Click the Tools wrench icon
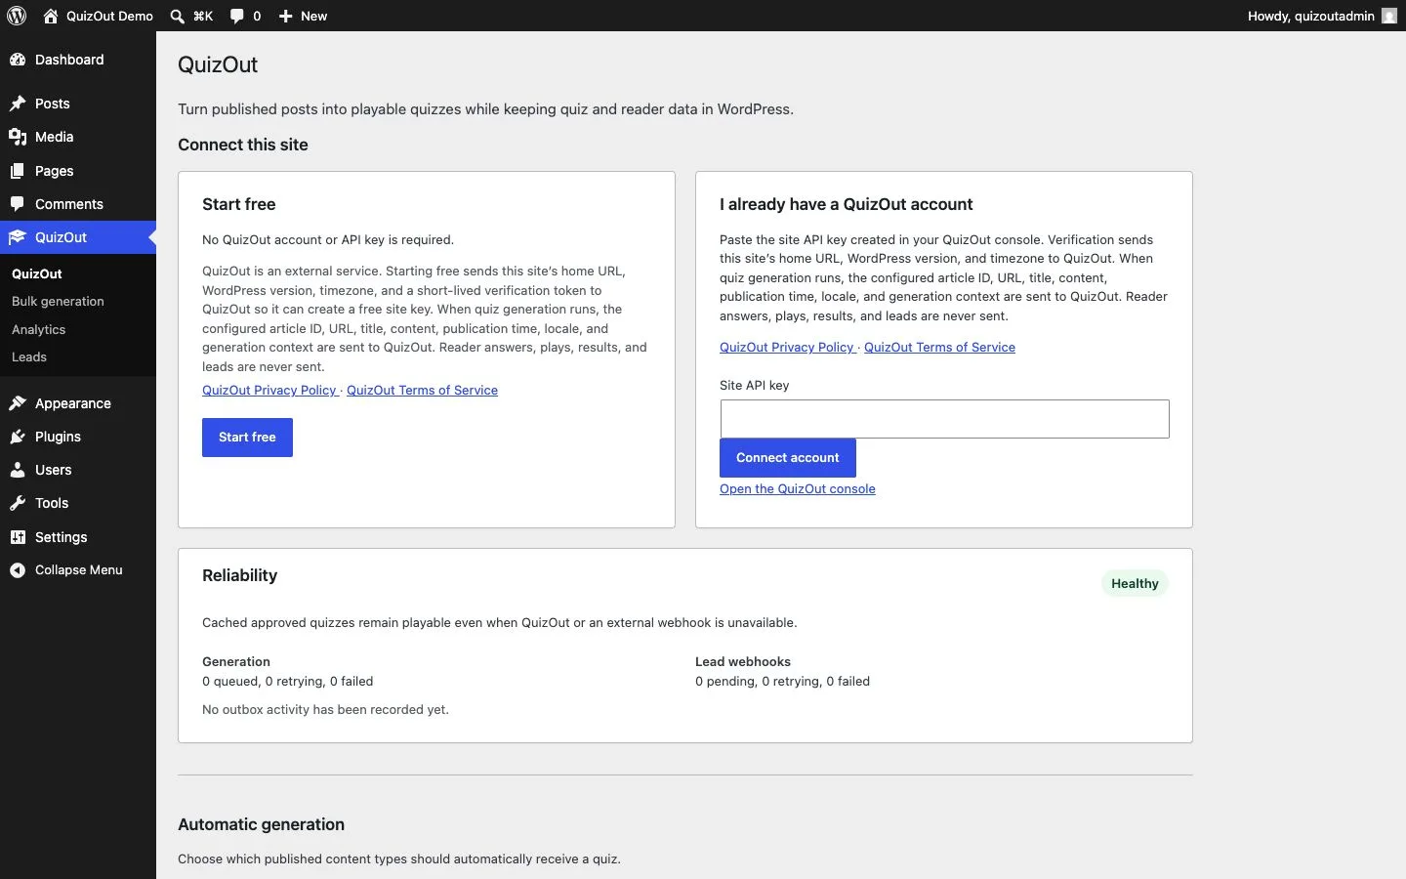1406x879 pixels. click(x=18, y=503)
